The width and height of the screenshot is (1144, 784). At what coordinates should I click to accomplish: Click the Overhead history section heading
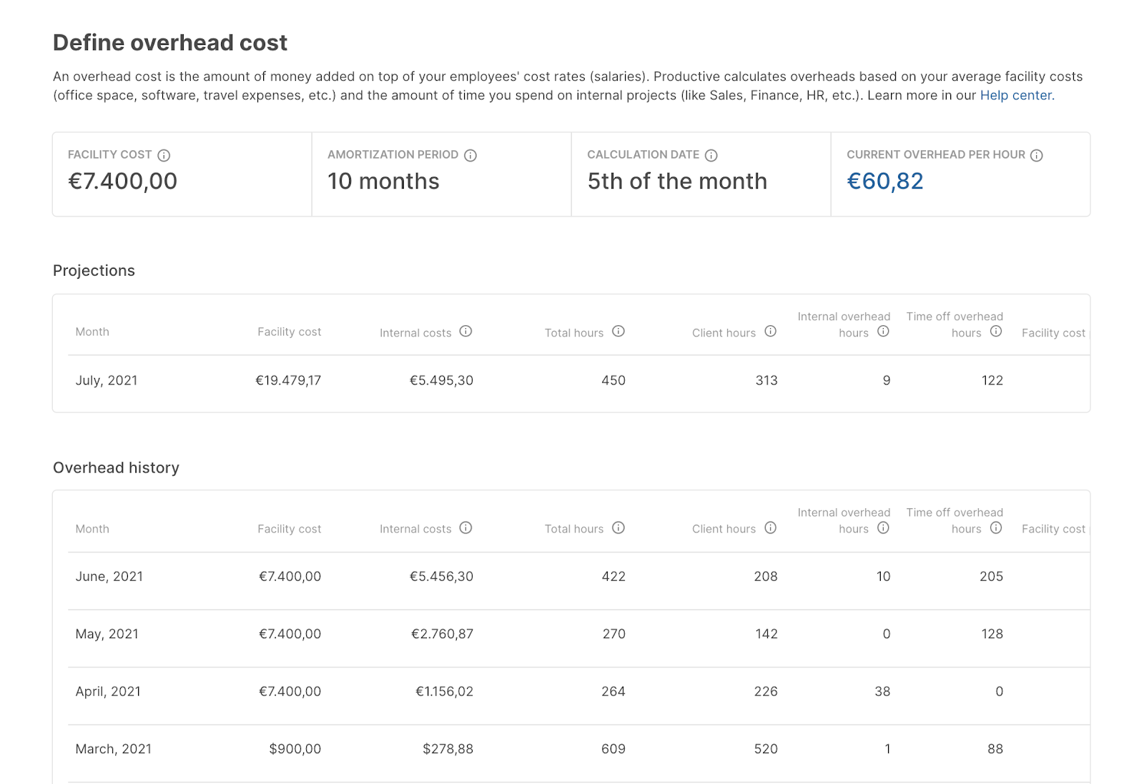click(x=116, y=467)
